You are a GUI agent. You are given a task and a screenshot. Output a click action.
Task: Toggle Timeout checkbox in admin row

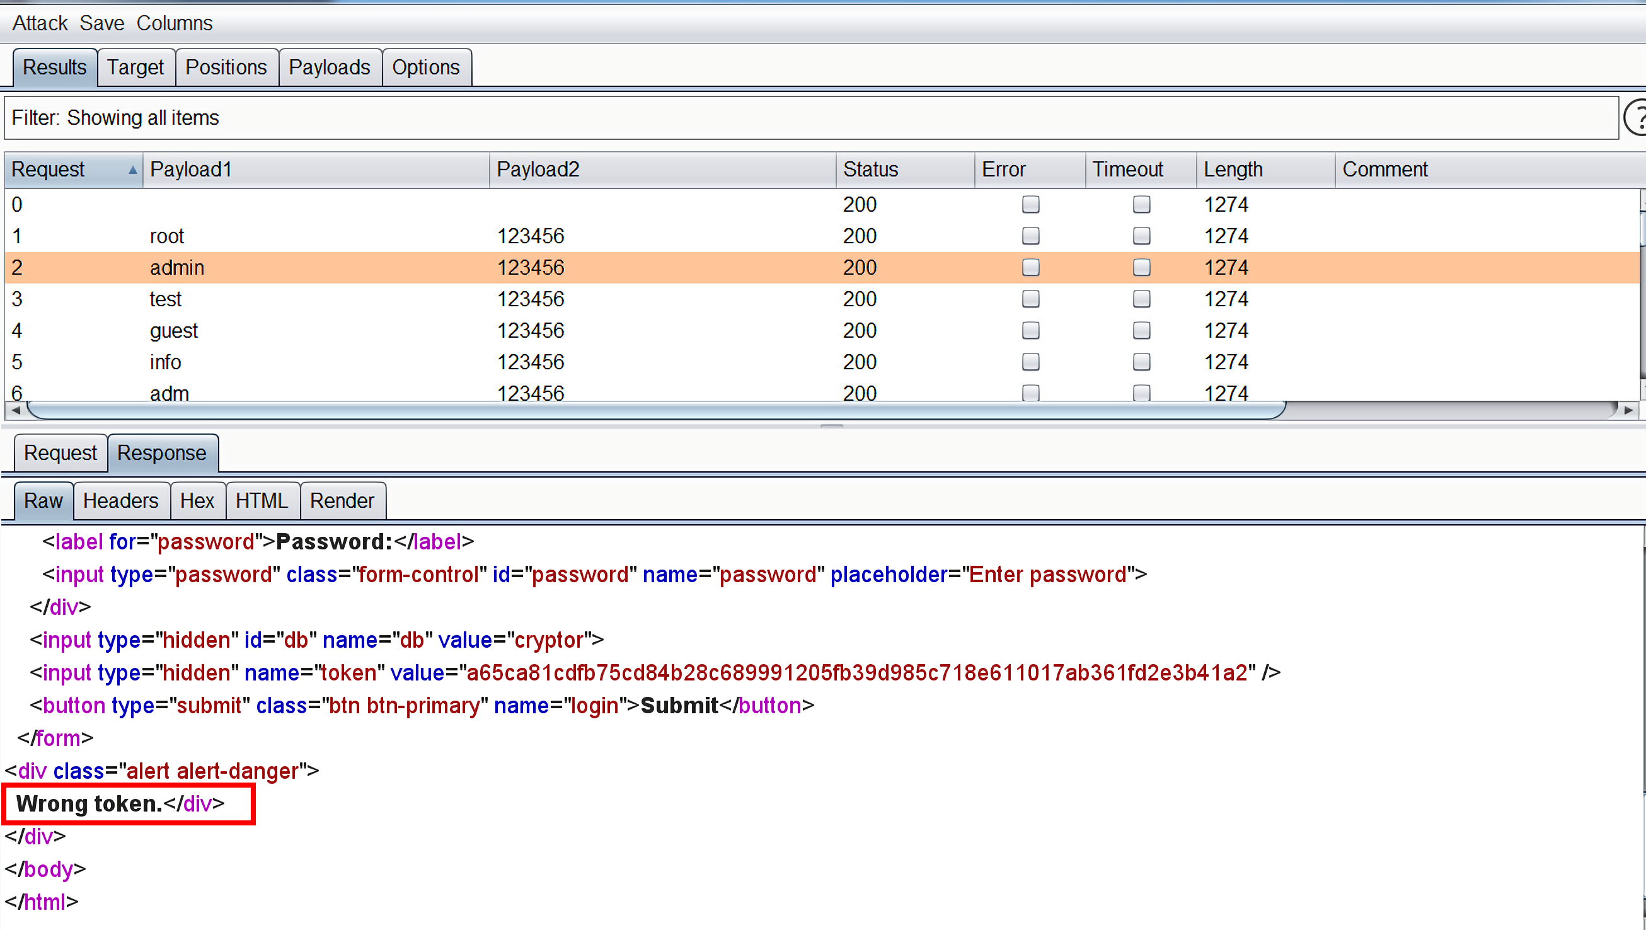1142,267
